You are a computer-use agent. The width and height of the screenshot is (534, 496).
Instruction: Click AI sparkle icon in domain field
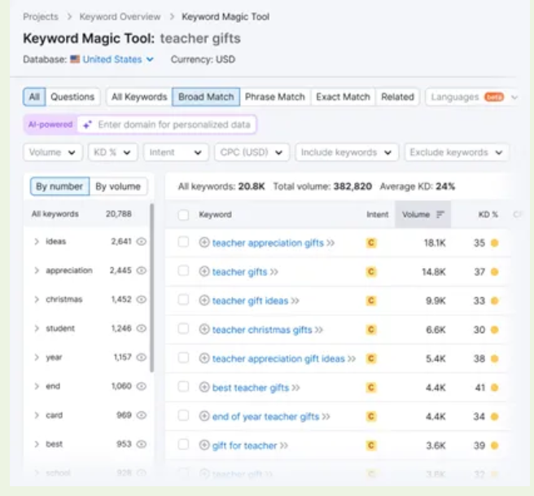pos(88,125)
